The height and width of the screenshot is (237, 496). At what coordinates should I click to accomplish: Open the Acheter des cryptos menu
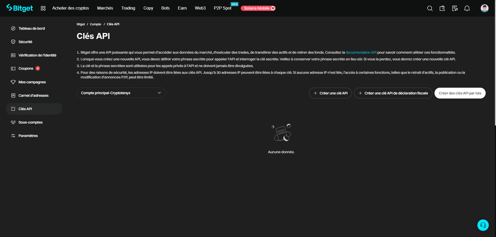71,8
